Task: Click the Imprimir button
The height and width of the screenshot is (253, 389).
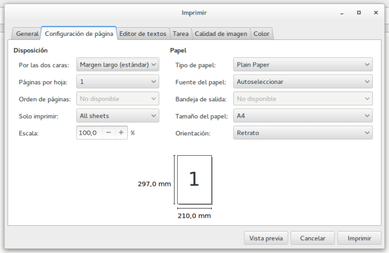Action: pos(359,238)
